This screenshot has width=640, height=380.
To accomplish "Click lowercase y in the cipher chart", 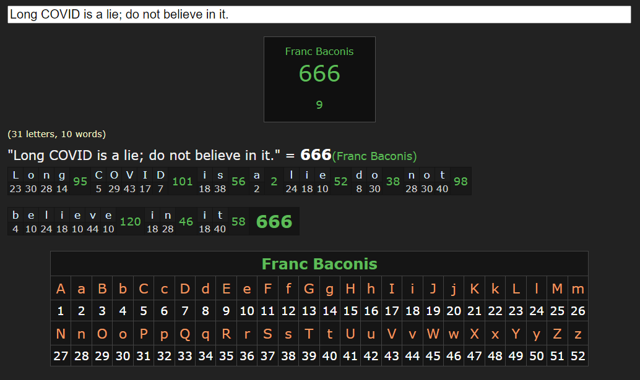I will 537,334.
